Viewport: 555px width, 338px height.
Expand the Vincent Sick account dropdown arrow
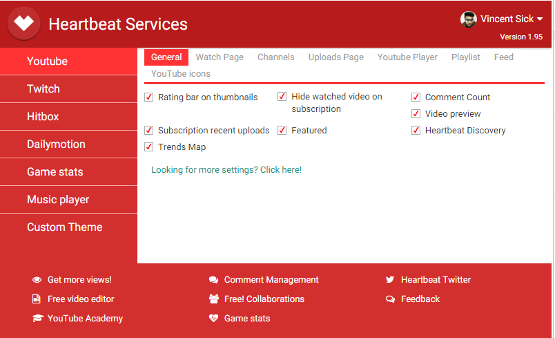click(x=540, y=19)
